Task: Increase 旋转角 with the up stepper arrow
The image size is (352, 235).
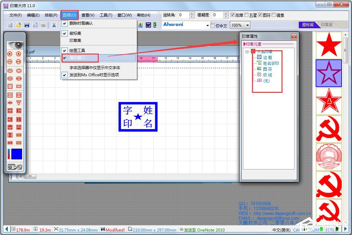Action: click(x=192, y=13)
